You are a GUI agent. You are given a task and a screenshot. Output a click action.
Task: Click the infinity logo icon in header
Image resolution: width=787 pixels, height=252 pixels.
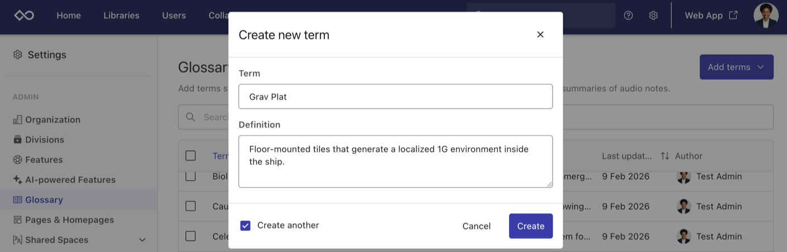coord(24,16)
